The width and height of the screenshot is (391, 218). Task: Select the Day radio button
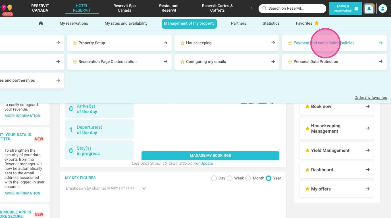(214, 178)
